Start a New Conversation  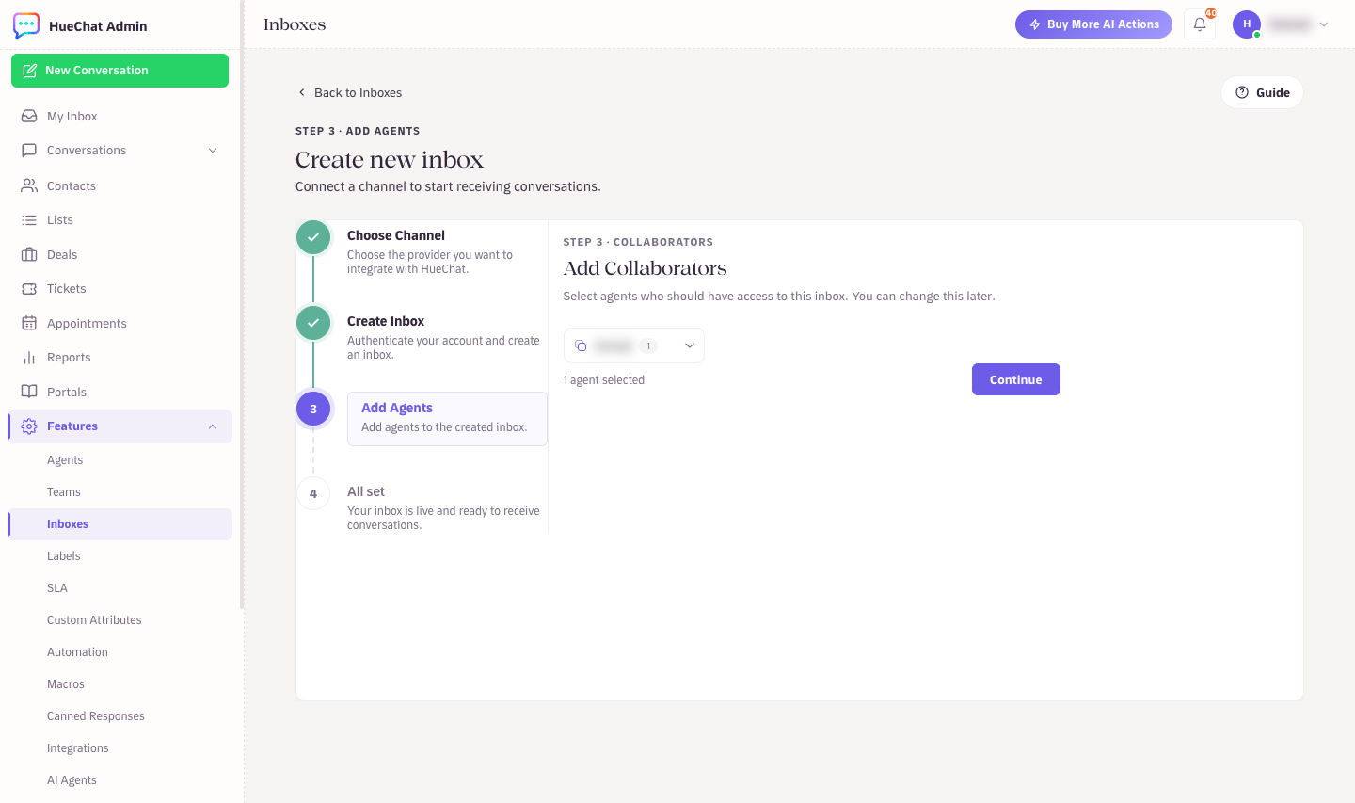(x=120, y=71)
